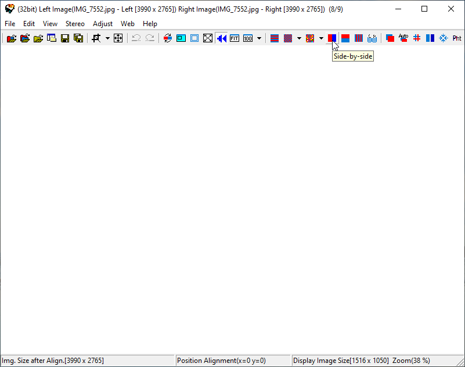Image resolution: width=465 pixels, height=367 pixels.
Task: Open the Web menu
Action: tap(128, 24)
